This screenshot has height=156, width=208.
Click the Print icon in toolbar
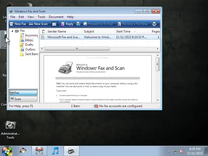154,24
